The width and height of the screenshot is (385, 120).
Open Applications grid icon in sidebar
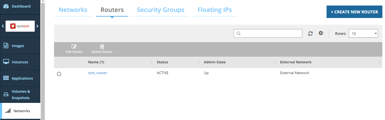point(6,78)
